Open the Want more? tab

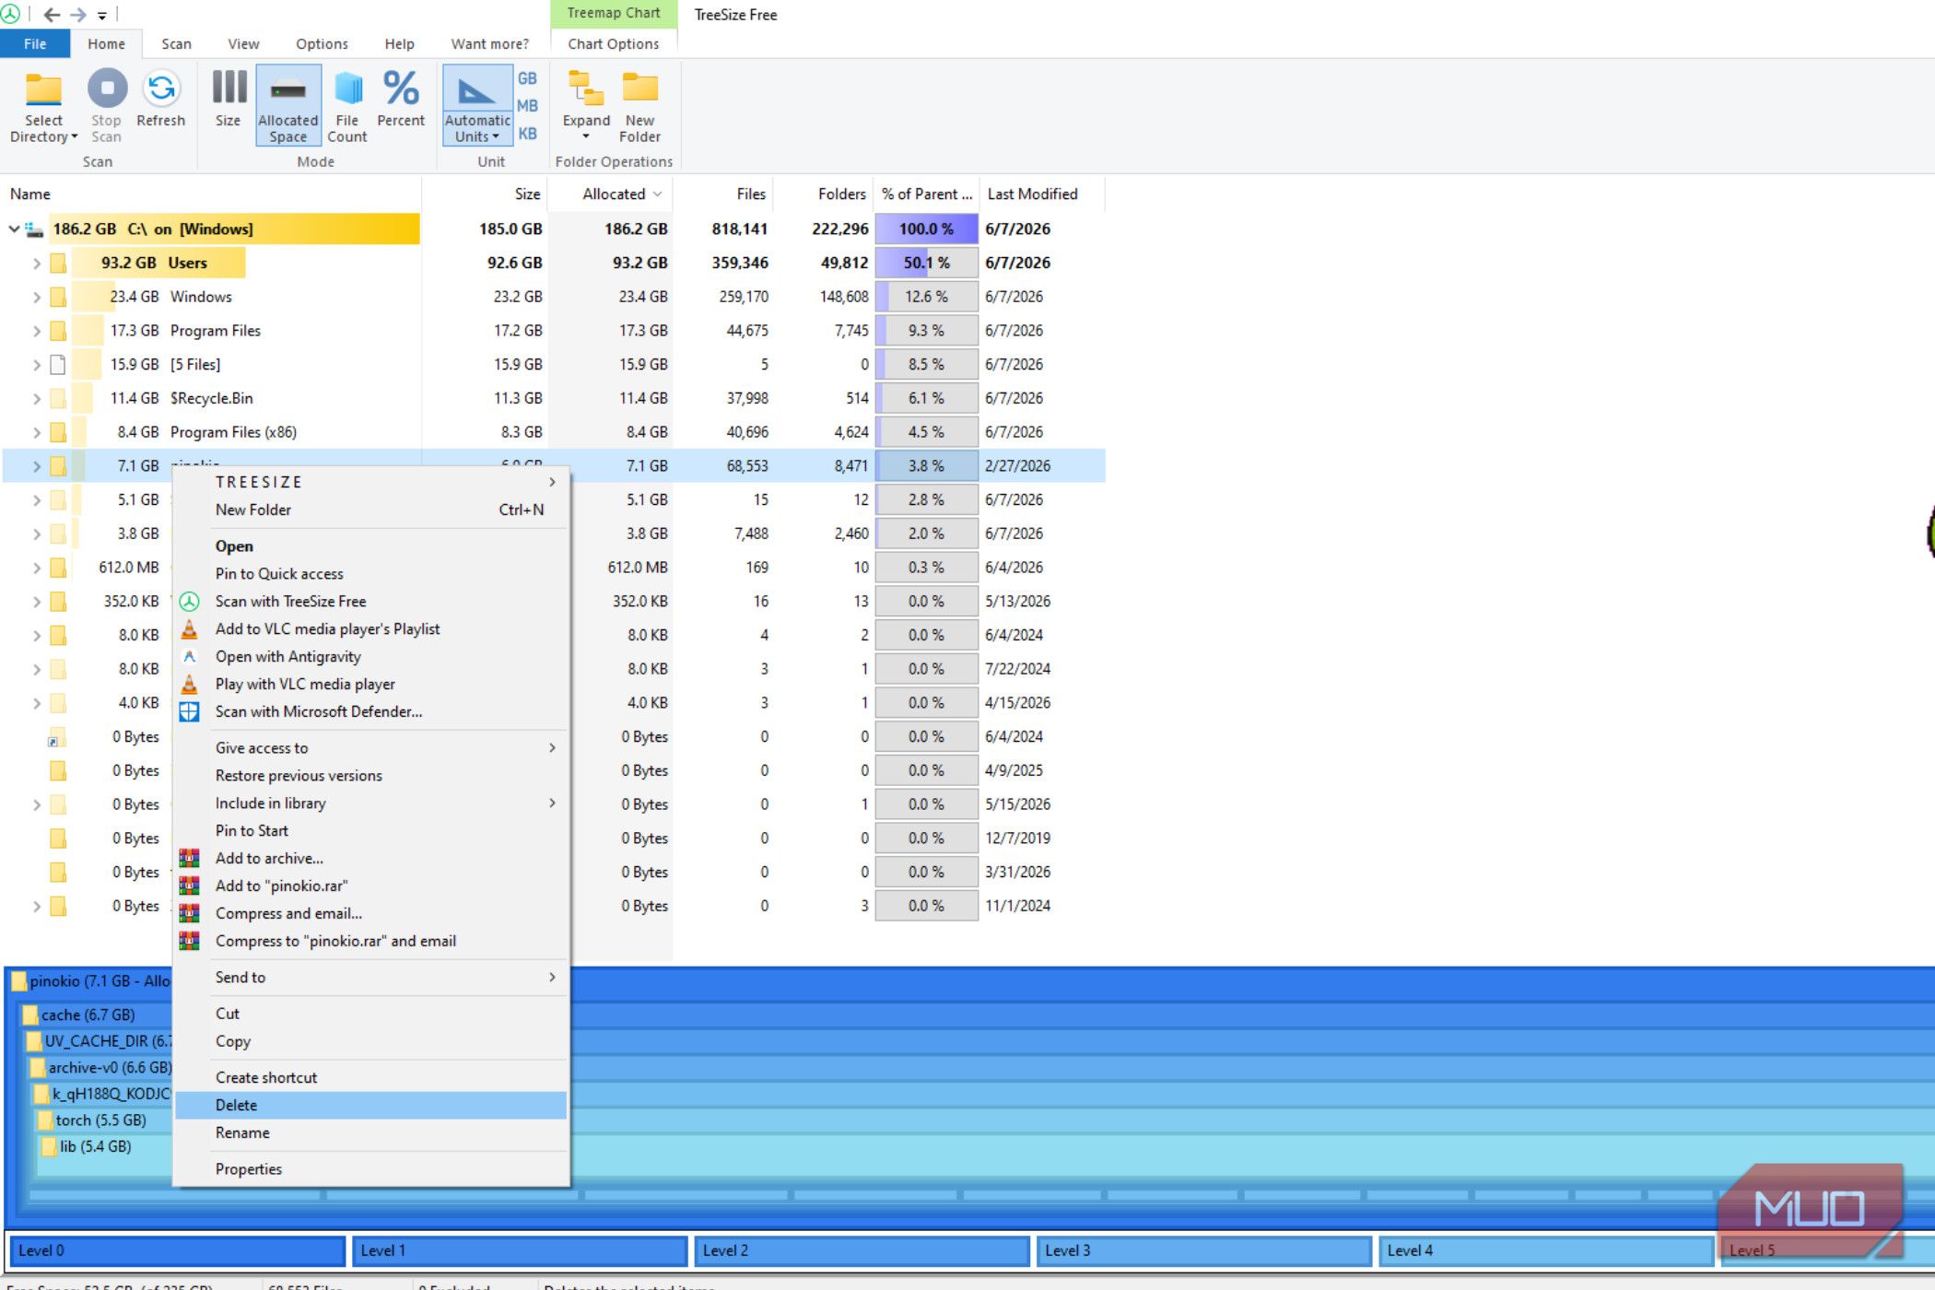pos(489,43)
